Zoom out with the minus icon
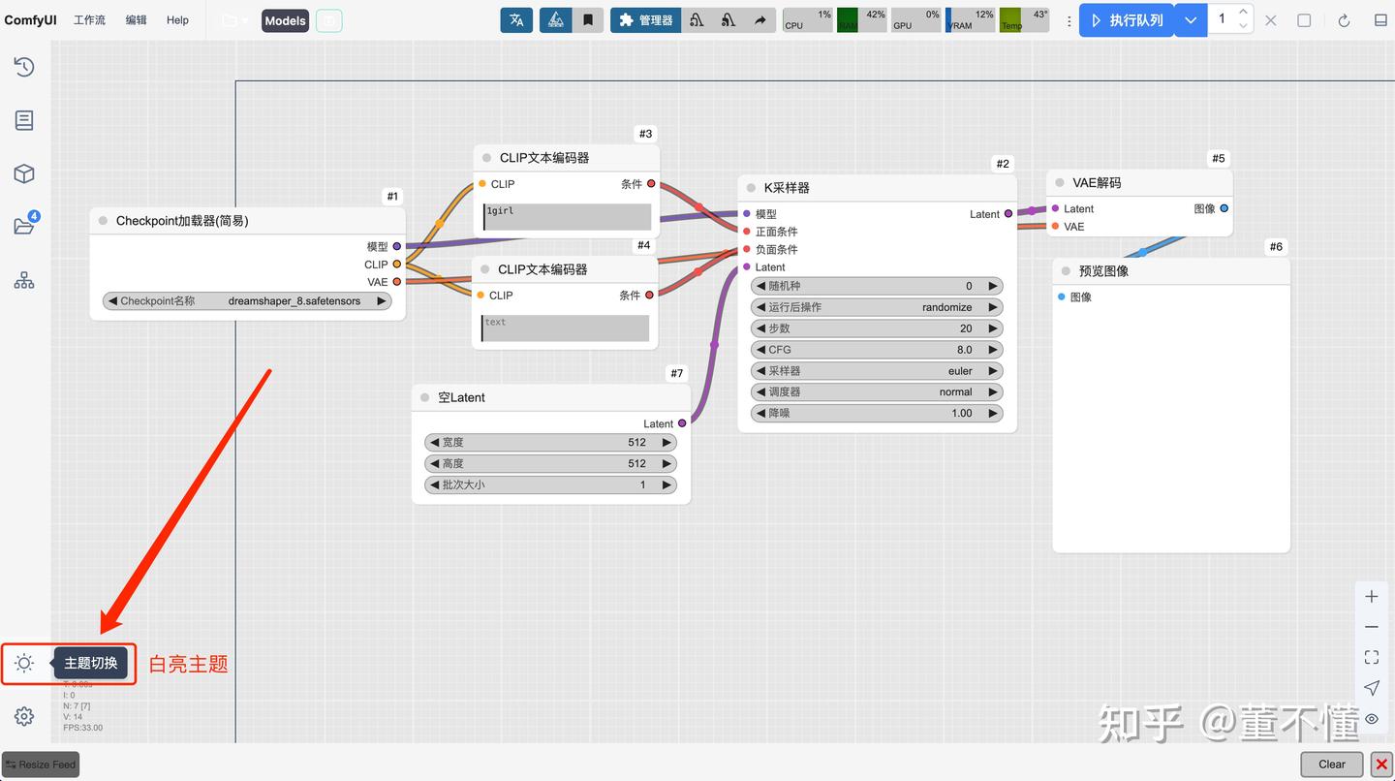 [x=1372, y=627]
